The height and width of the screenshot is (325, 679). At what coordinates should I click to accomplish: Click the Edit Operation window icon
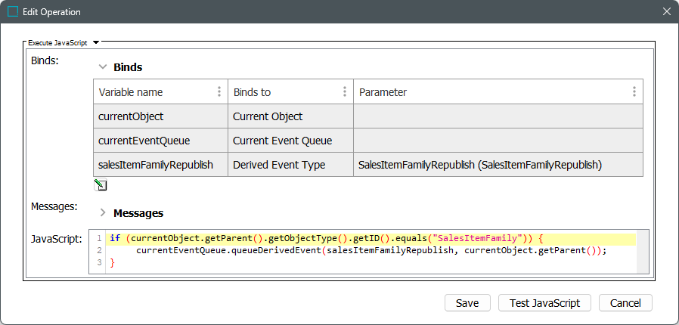pos(13,12)
